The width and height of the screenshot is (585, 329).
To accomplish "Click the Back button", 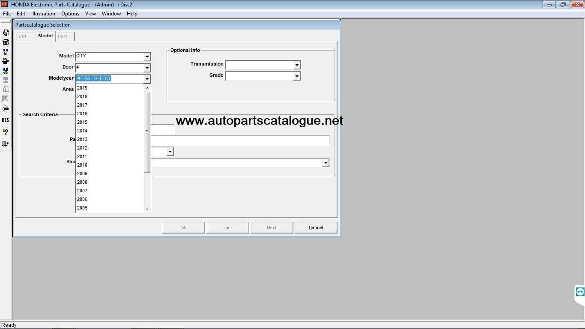I will 227,227.
